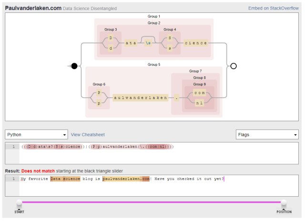Click the uppercase 'D' node in Group 3
This screenshot has height=221, width=305.
point(111,38)
